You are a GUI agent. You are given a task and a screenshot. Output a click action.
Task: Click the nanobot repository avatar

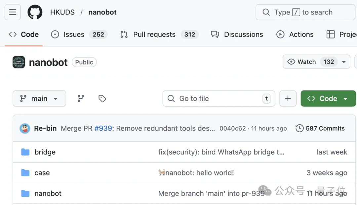coord(19,62)
